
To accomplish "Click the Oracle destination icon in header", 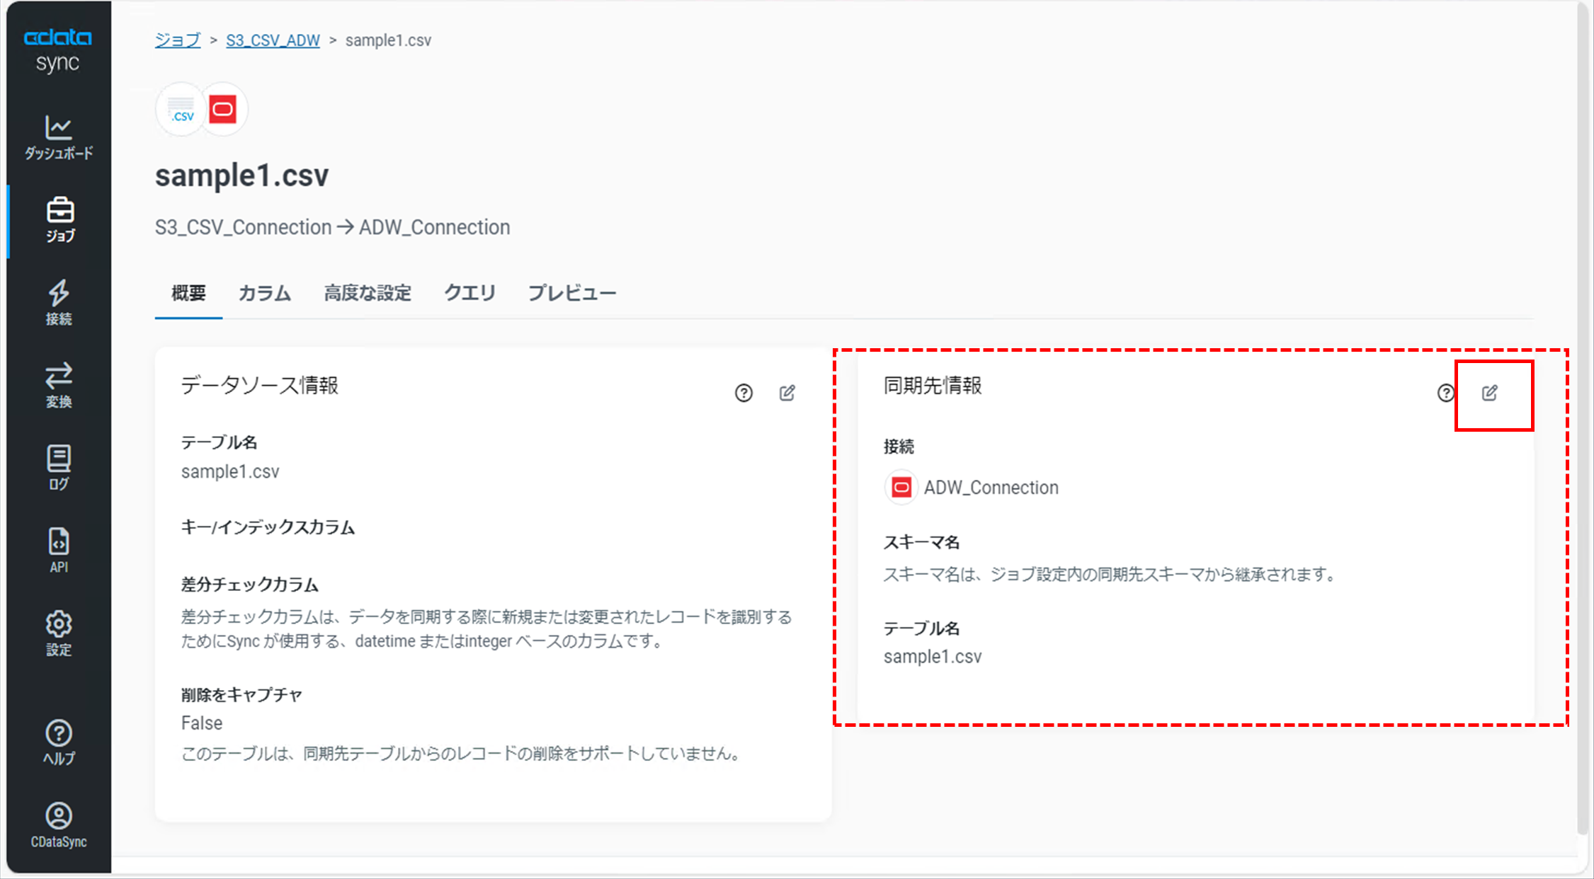I will click(x=223, y=110).
